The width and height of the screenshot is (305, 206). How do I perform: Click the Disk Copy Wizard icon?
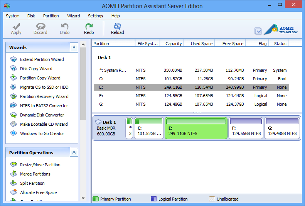pos(13,68)
